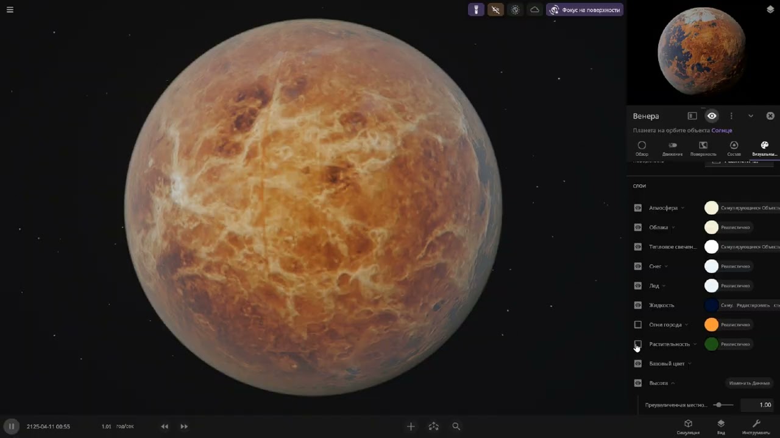Open the Тепловое свечение white swatch
This screenshot has width=780, height=438.
tap(711, 247)
